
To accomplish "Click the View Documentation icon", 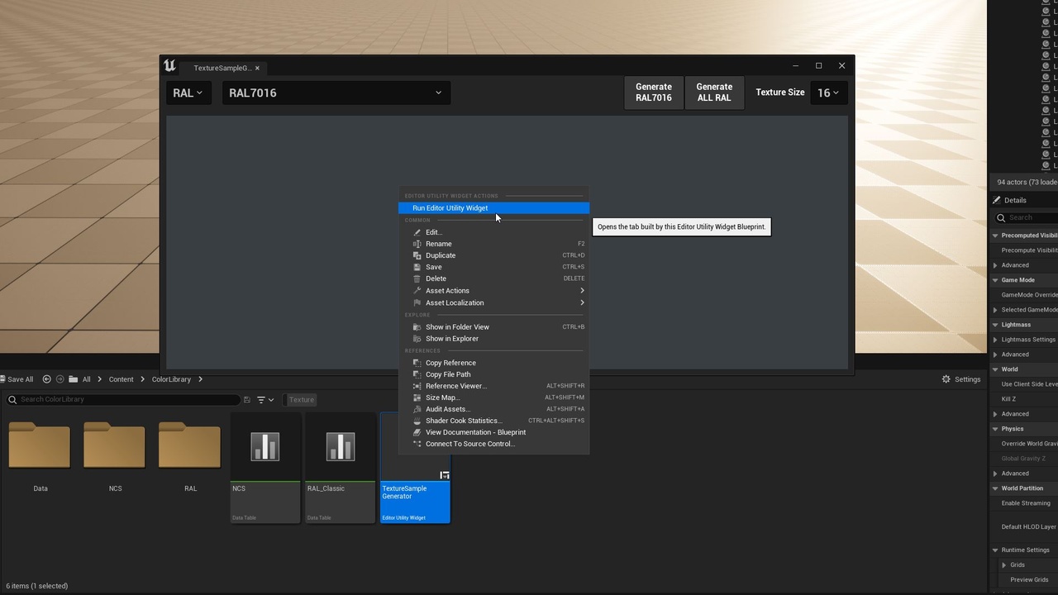I will pyautogui.click(x=417, y=432).
